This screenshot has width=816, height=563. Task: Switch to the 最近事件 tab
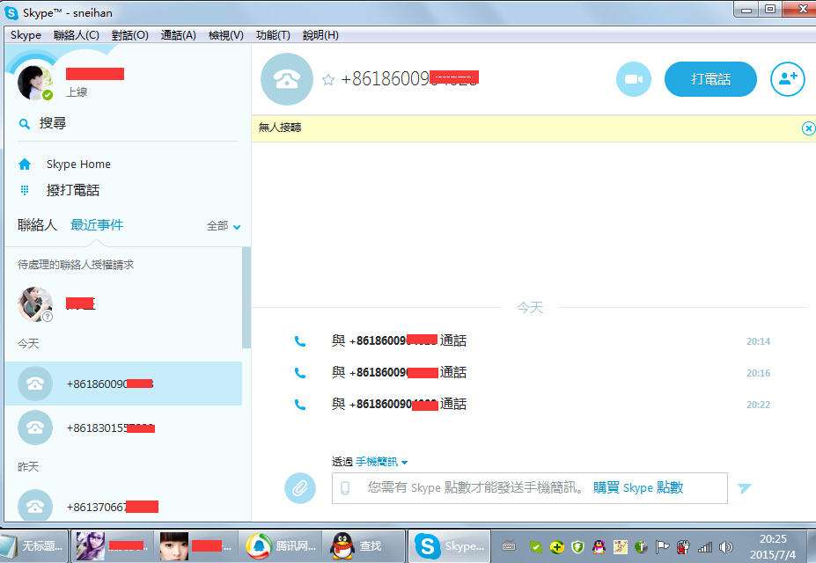tap(97, 225)
